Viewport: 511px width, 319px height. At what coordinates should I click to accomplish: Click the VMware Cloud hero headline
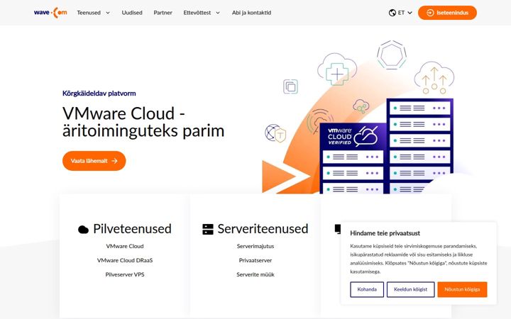coord(143,122)
